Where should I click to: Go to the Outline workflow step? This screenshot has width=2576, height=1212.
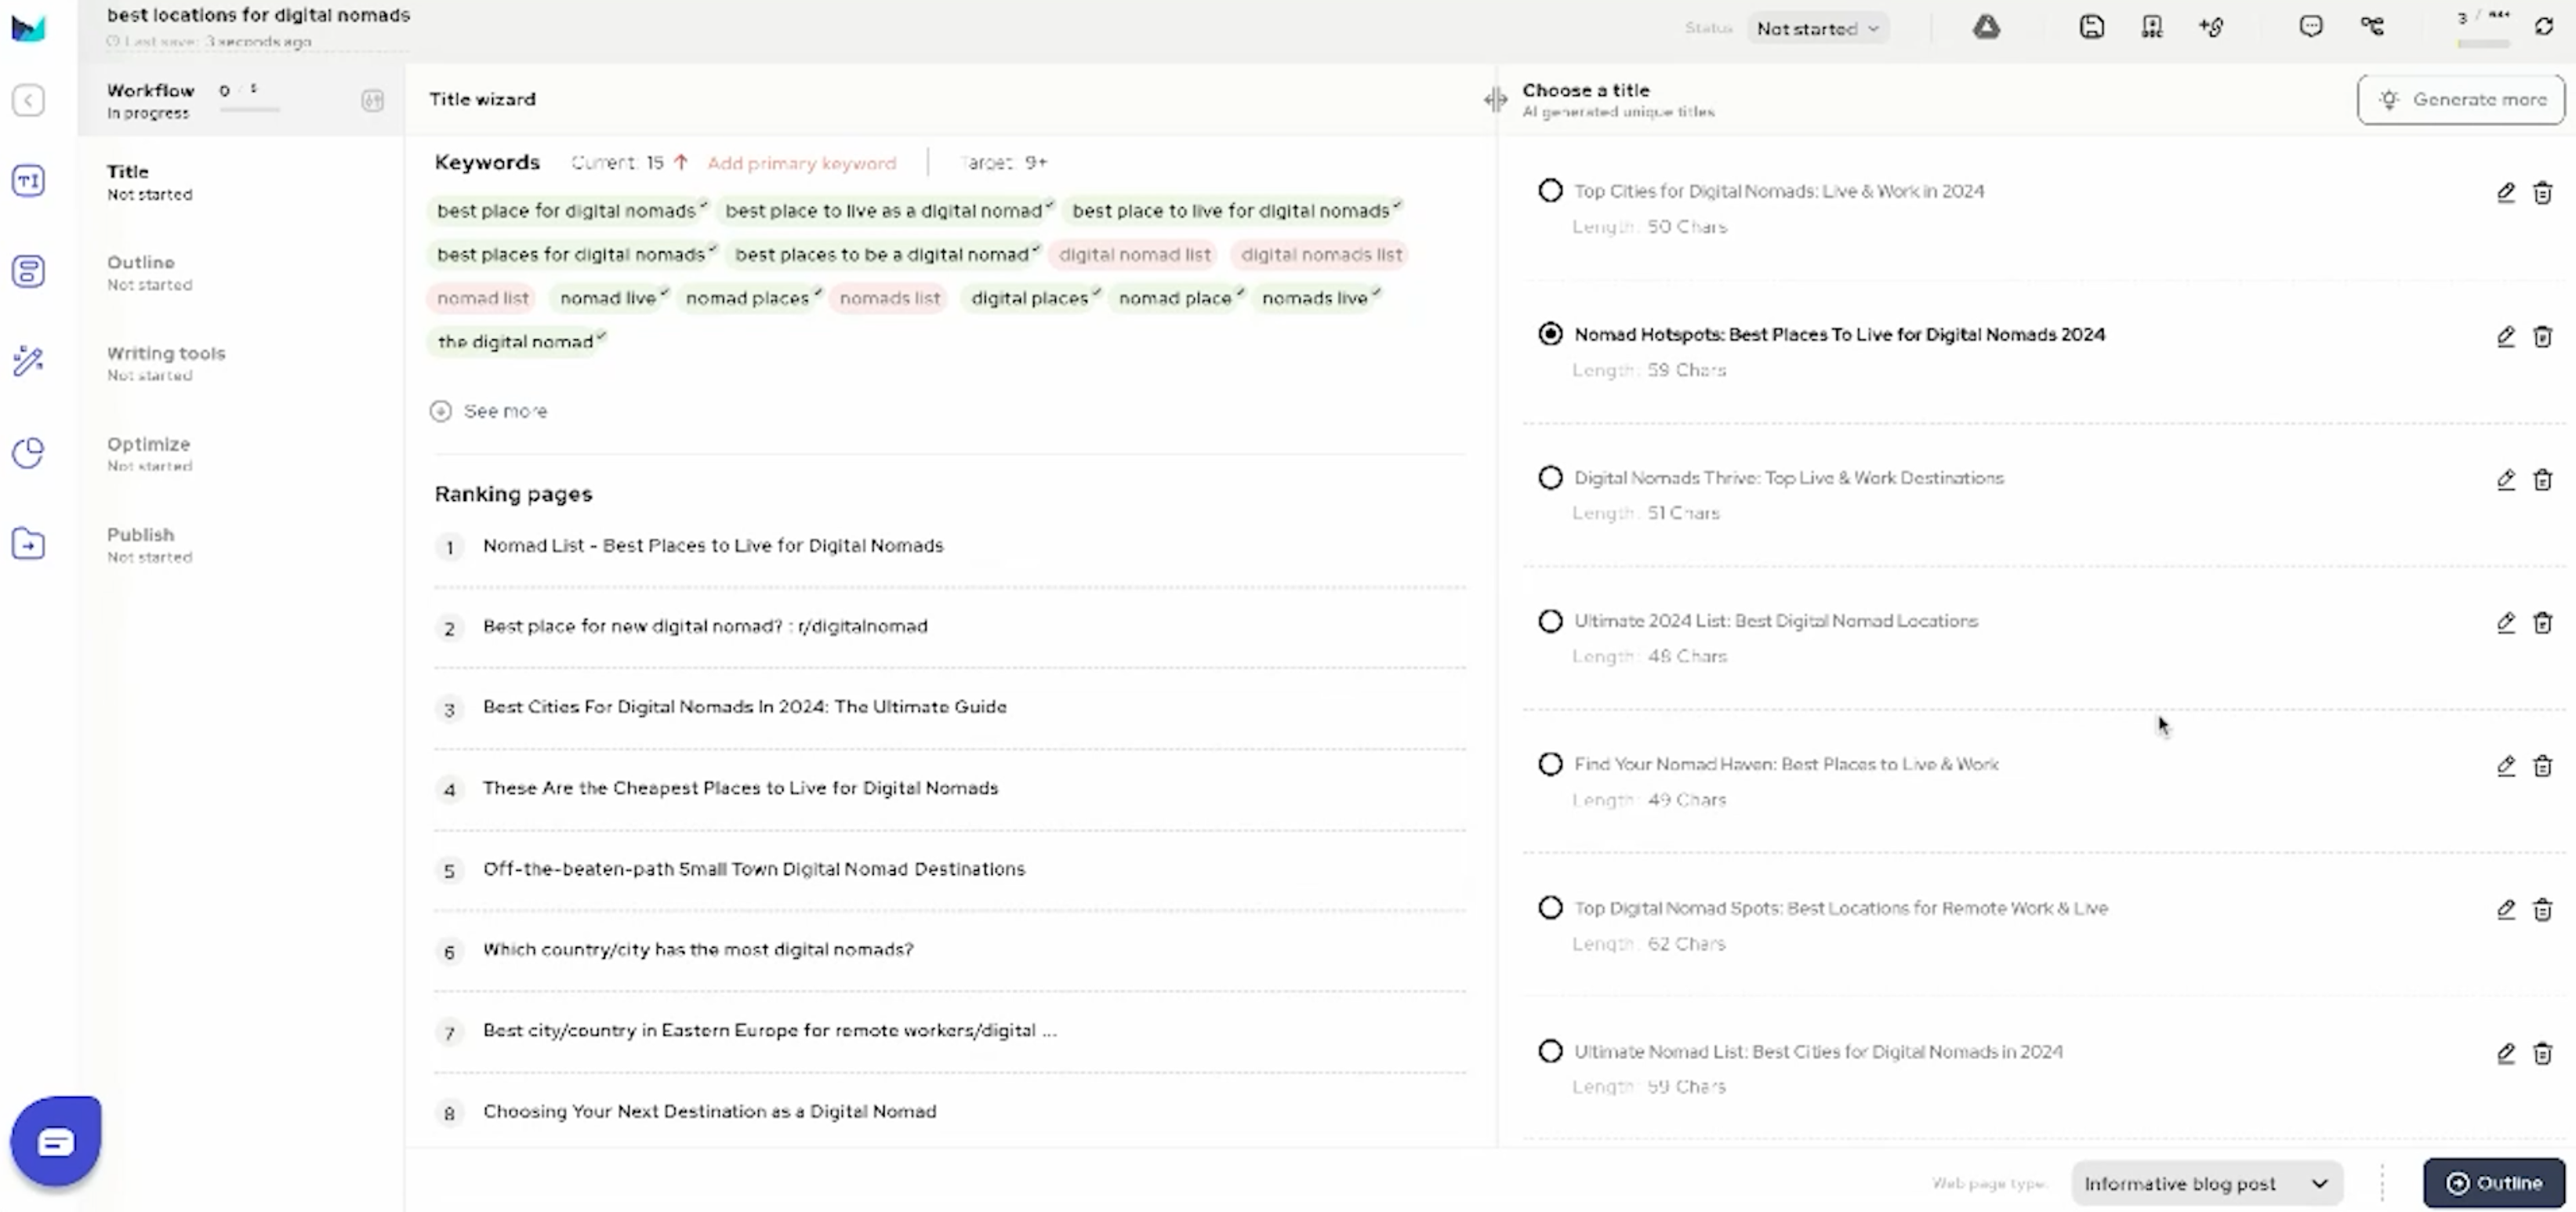coord(141,271)
